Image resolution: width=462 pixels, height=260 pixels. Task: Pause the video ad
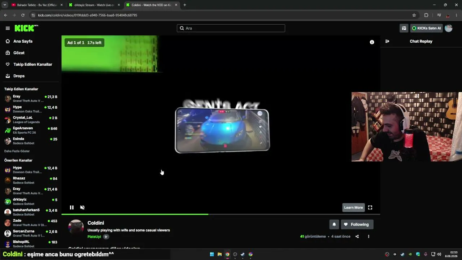coord(72,207)
